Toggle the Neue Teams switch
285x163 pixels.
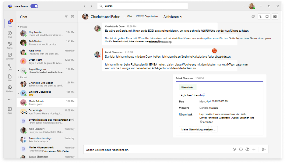tap(34, 6)
